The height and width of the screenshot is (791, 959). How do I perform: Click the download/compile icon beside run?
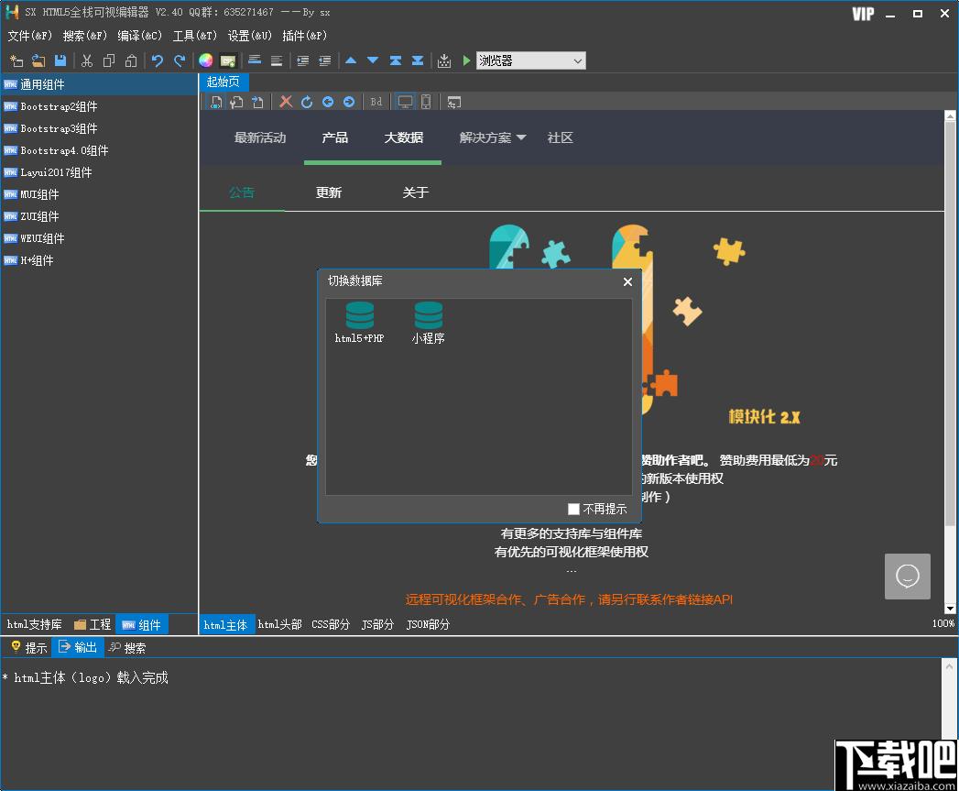tap(444, 60)
